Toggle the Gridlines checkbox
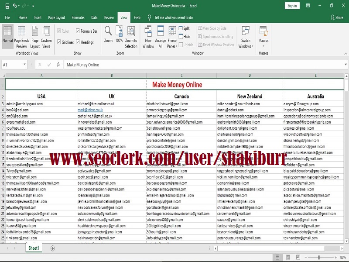 [x=59, y=42]
